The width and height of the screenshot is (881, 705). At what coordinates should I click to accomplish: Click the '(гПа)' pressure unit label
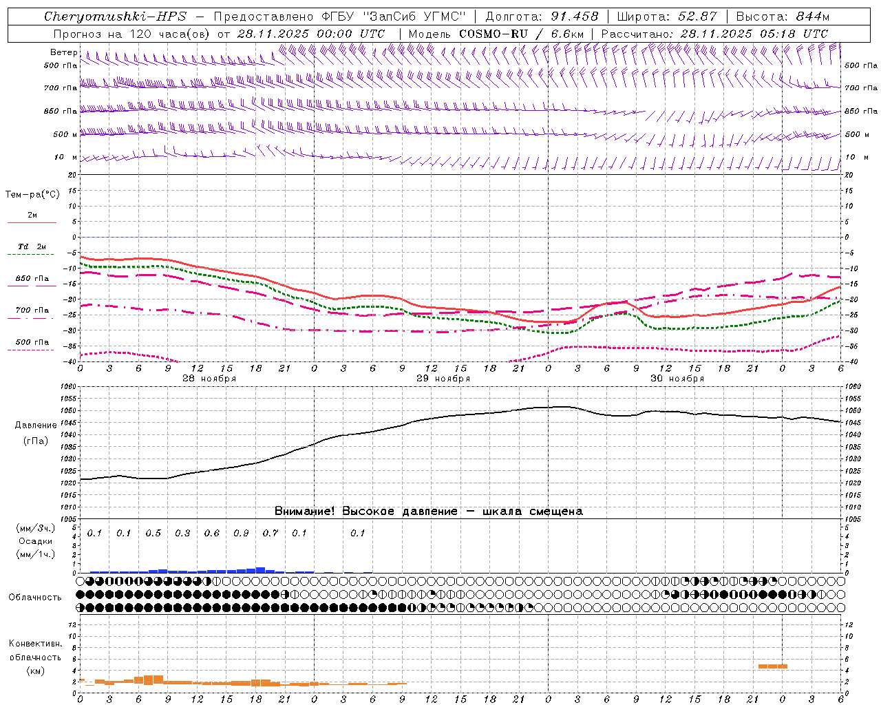(x=36, y=441)
